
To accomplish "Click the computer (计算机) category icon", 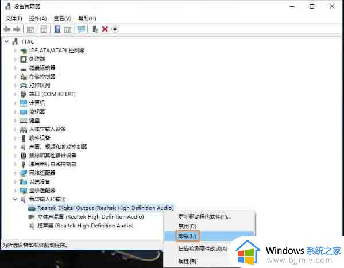I will (23, 103).
